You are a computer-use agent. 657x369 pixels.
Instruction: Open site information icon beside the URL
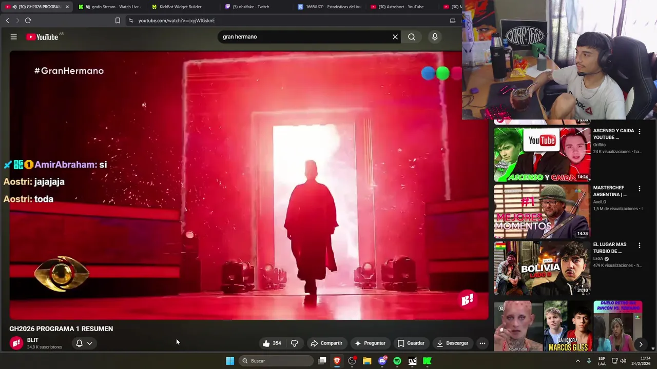point(131,20)
